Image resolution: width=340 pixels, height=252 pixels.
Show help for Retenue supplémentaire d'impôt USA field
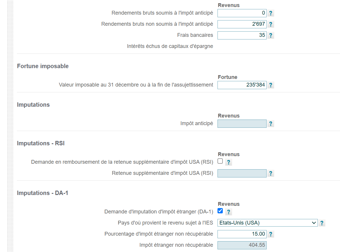271,173
